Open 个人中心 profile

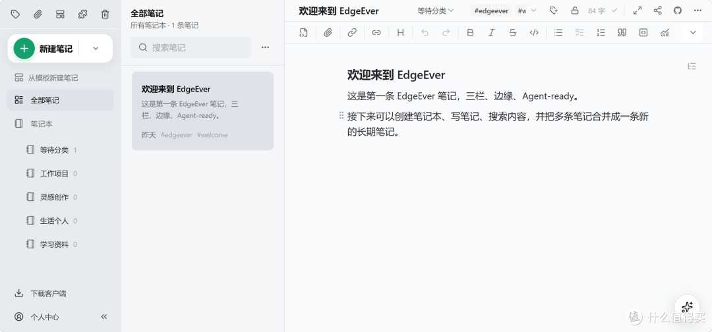[x=37, y=317]
